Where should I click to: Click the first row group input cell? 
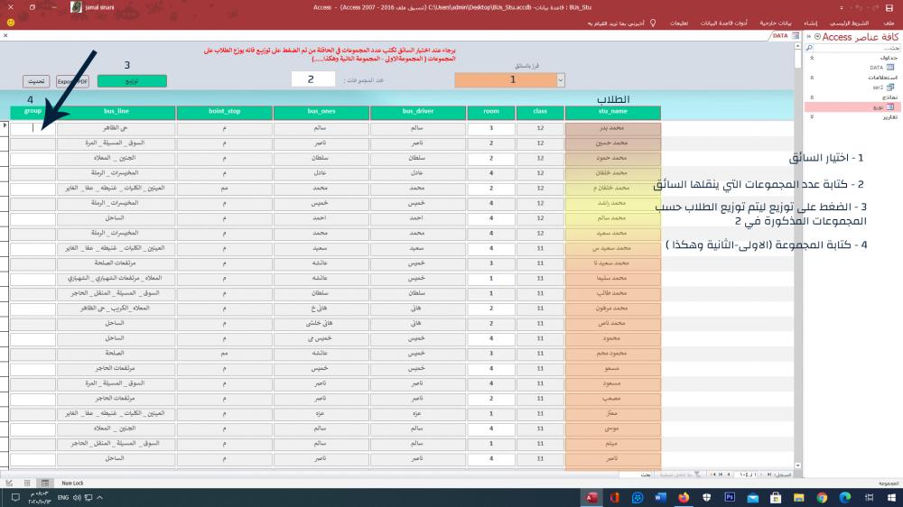click(33, 128)
